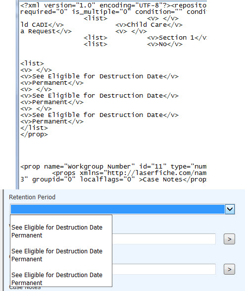Image resolution: width=245 pixels, height=291 pixels.
Task: Select the third 'See Eligible for Destruction Date' option
Action: [x=57, y=275]
